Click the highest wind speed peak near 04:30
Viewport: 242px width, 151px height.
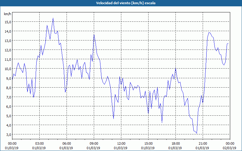point(53,18)
